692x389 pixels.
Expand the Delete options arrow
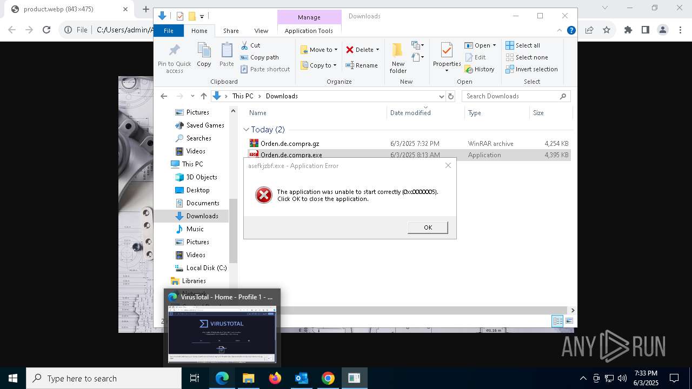click(377, 50)
